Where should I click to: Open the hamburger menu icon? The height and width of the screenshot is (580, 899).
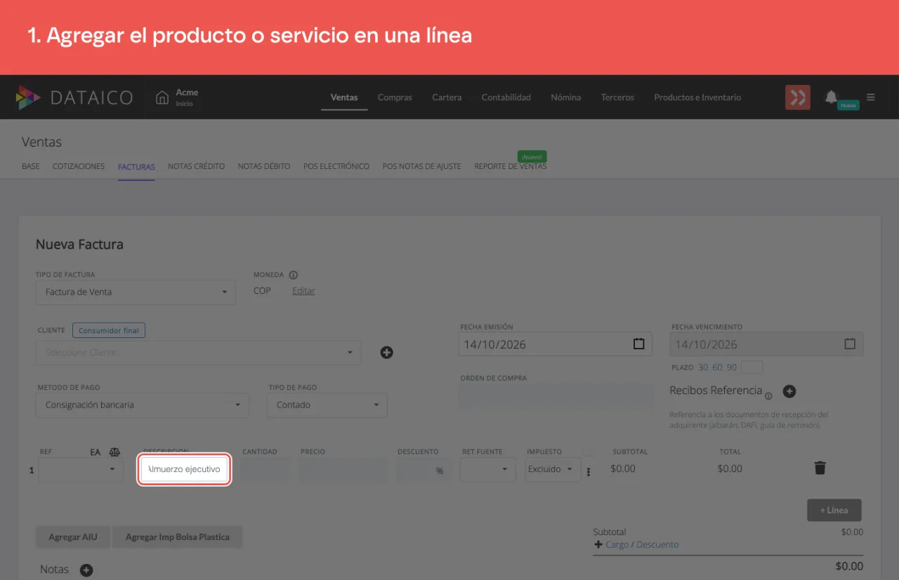871,97
